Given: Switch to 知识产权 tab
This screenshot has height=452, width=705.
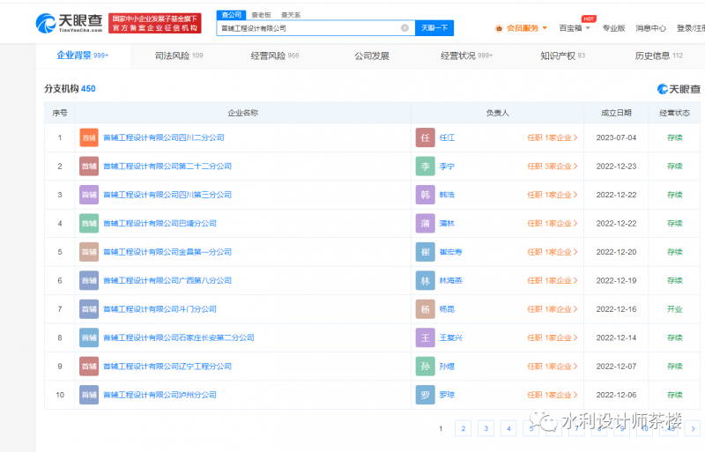Looking at the screenshot, I should coord(562,56).
